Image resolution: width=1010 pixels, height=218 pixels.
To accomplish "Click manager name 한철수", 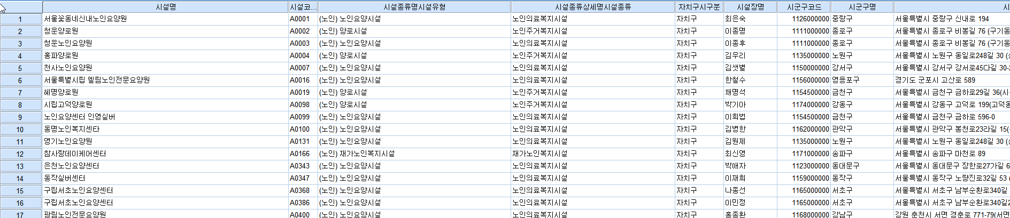I will click(750, 80).
